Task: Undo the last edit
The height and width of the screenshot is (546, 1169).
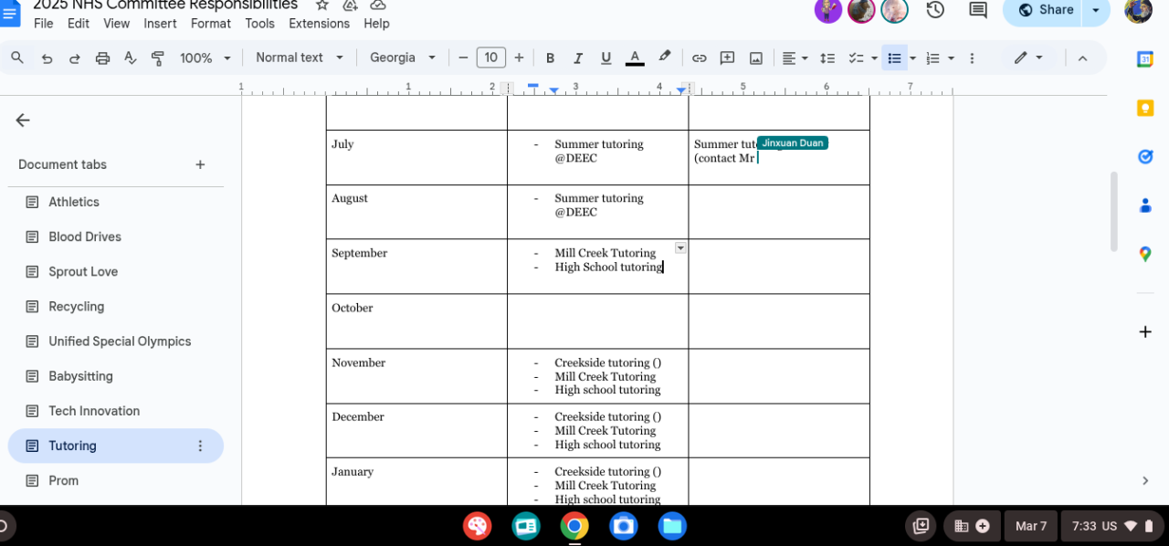Action: tap(47, 58)
